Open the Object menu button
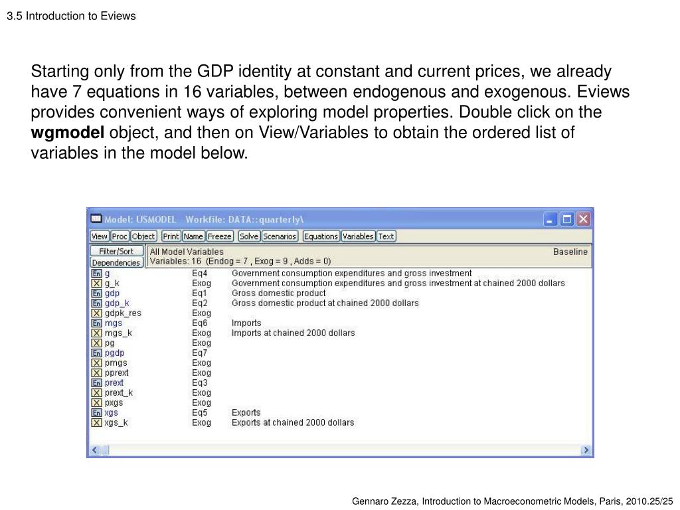This screenshot has height=510, width=680. pos(143,236)
